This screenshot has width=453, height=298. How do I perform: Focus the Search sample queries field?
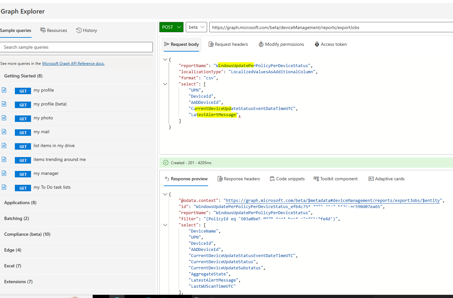tap(76, 47)
